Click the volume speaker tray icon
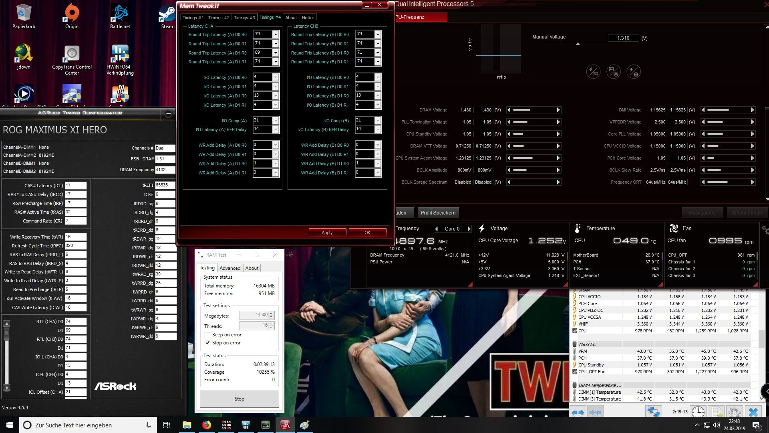This screenshot has width=769, height=433. pos(717,425)
